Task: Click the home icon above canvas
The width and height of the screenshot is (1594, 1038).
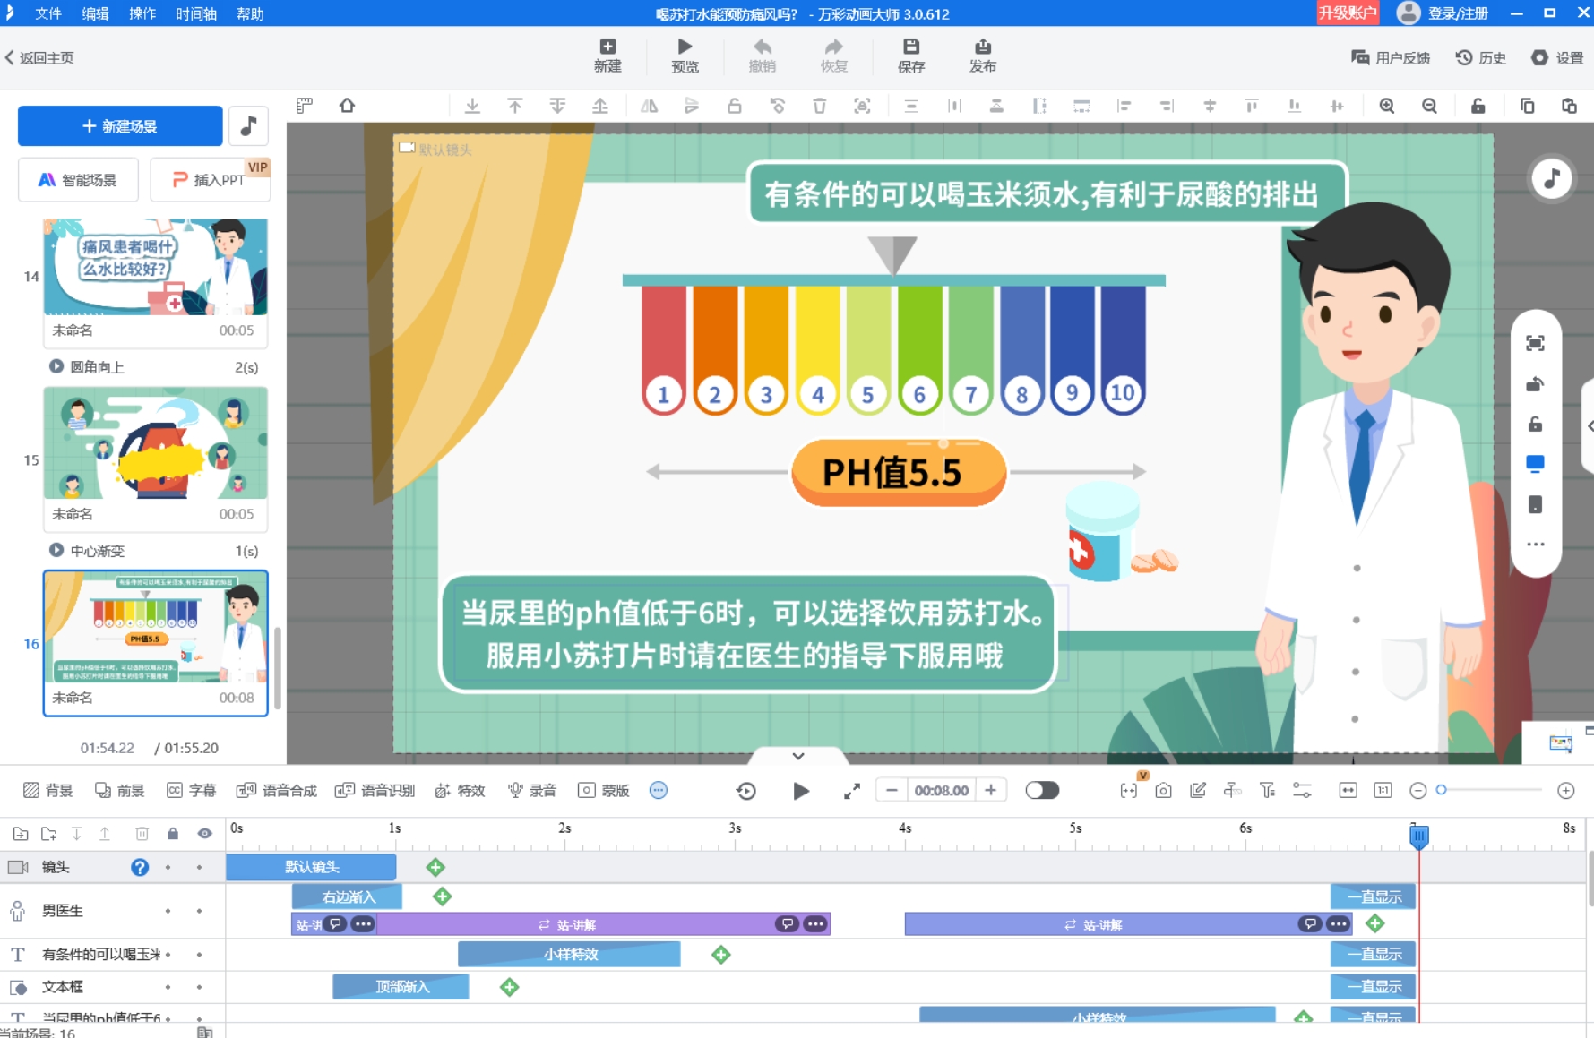Action: tap(347, 106)
